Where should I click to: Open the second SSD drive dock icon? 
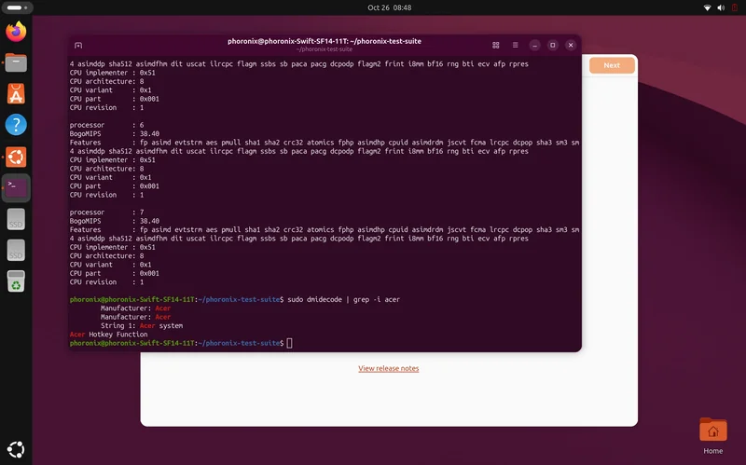[x=16, y=250]
